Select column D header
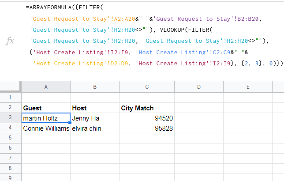284x181 pixels. coord(199,87)
